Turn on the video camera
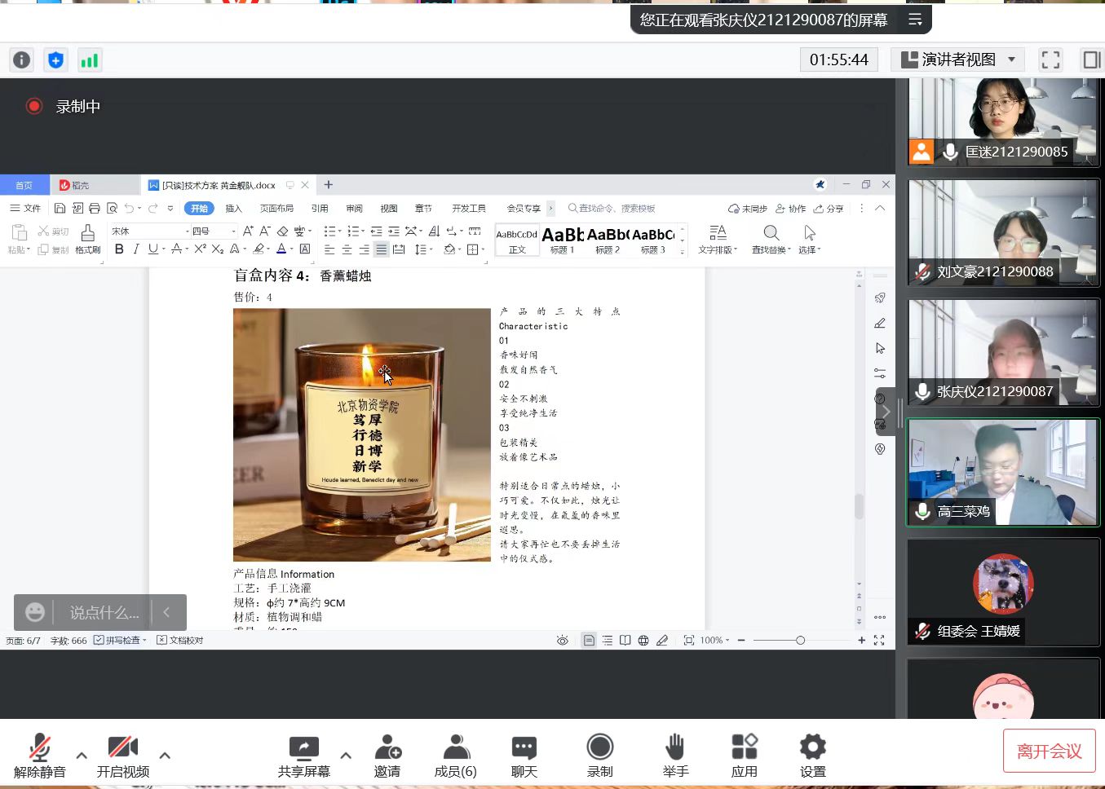 pyautogui.click(x=123, y=755)
